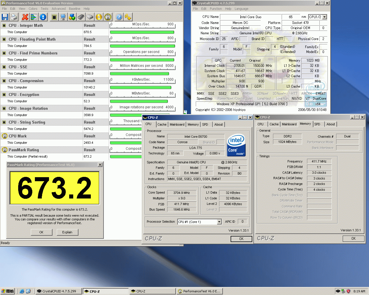Click the Explain button in PassMark Rating dialog
The height and width of the screenshot is (295, 369).
click(x=67, y=232)
